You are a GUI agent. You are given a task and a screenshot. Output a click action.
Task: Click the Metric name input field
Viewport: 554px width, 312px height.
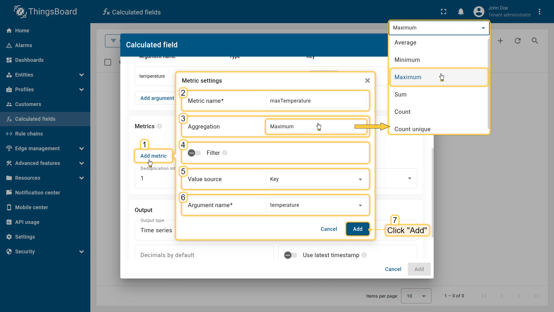pyautogui.click(x=316, y=101)
